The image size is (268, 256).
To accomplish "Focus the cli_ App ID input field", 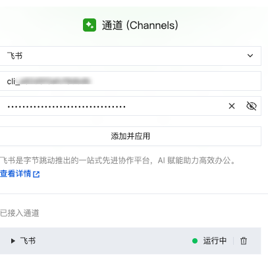I will 130,81.
